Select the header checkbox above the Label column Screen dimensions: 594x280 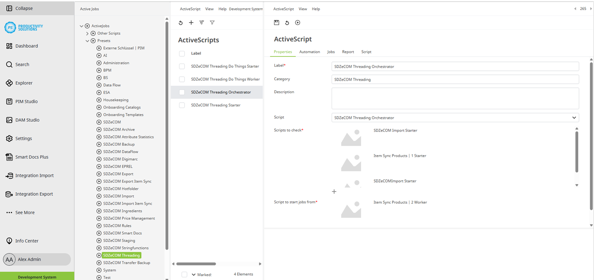pos(181,53)
